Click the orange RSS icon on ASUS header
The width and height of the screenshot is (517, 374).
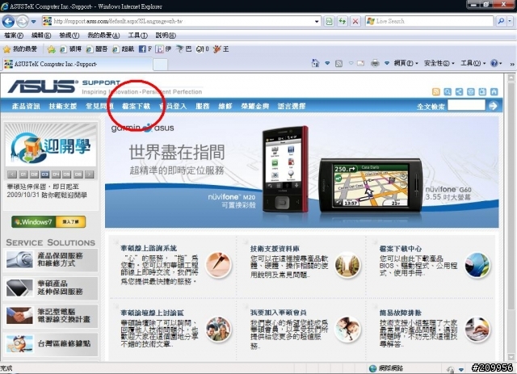(436, 92)
